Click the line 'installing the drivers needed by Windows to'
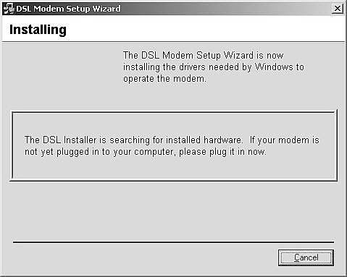This screenshot has height=277, width=347. pos(214,67)
